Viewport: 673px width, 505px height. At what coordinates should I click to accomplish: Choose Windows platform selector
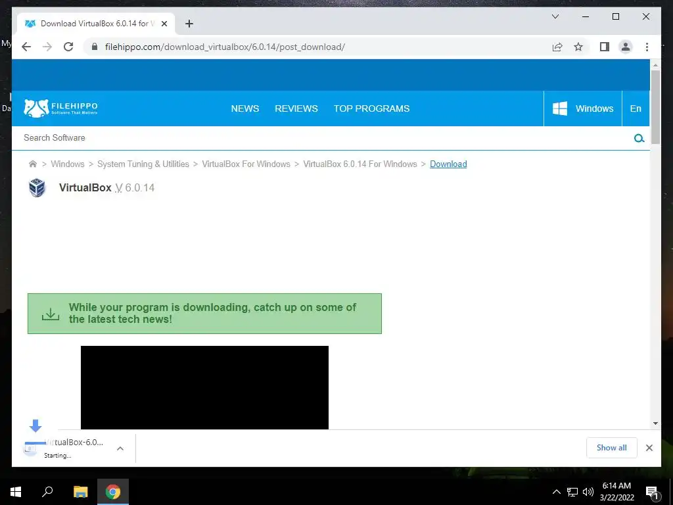(x=582, y=108)
